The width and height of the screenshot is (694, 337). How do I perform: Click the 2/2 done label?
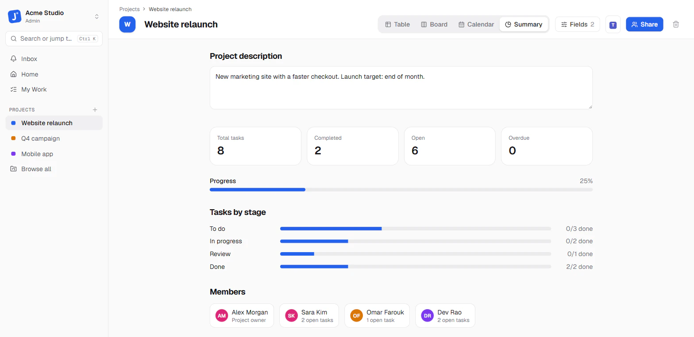coord(579,267)
